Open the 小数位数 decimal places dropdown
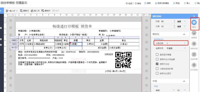 click(x=171, y=43)
